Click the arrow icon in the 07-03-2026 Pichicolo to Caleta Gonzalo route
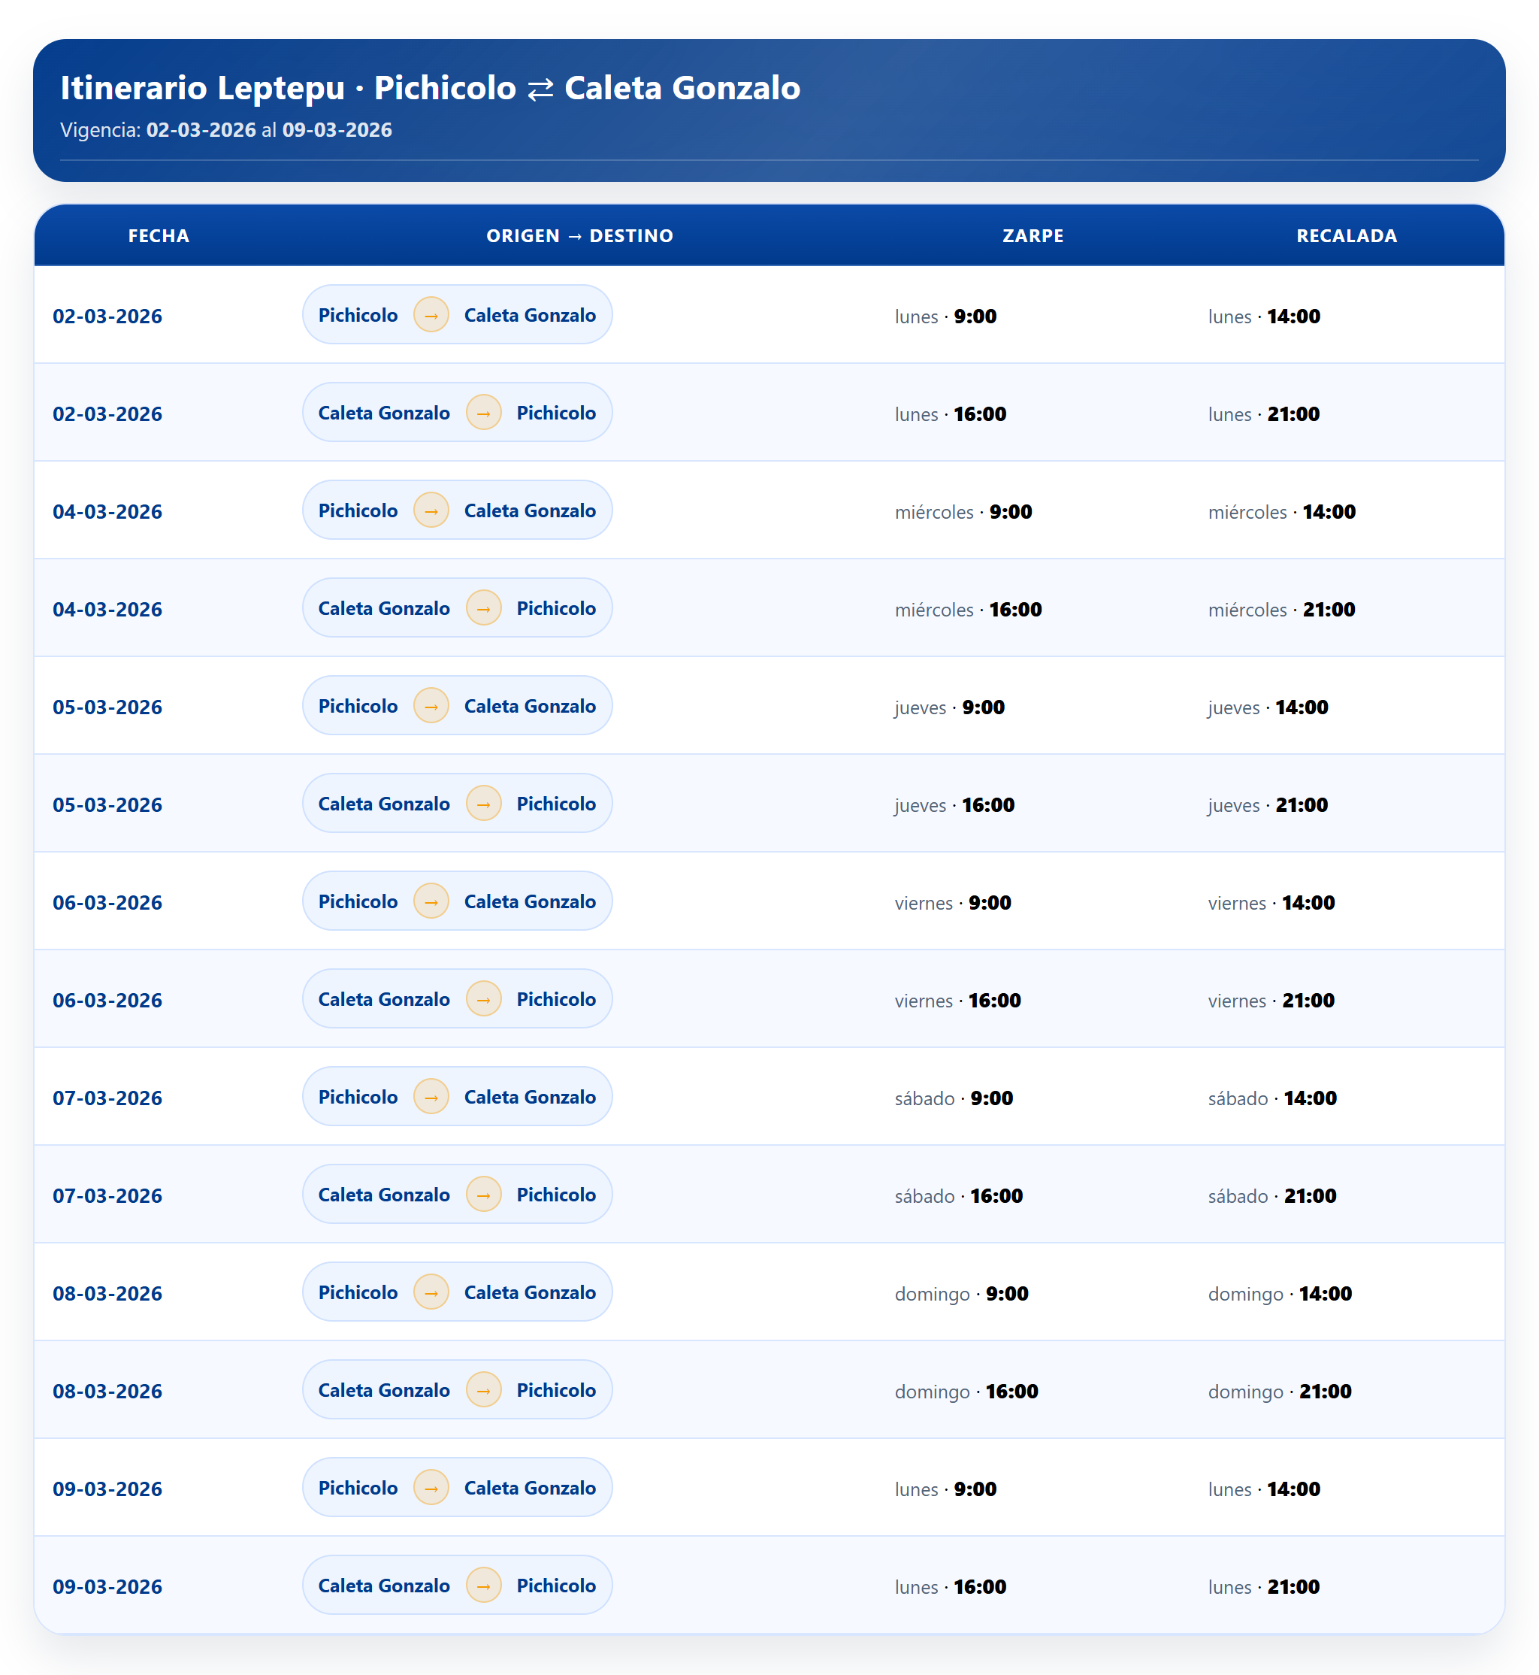The image size is (1539, 1675). click(431, 1097)
